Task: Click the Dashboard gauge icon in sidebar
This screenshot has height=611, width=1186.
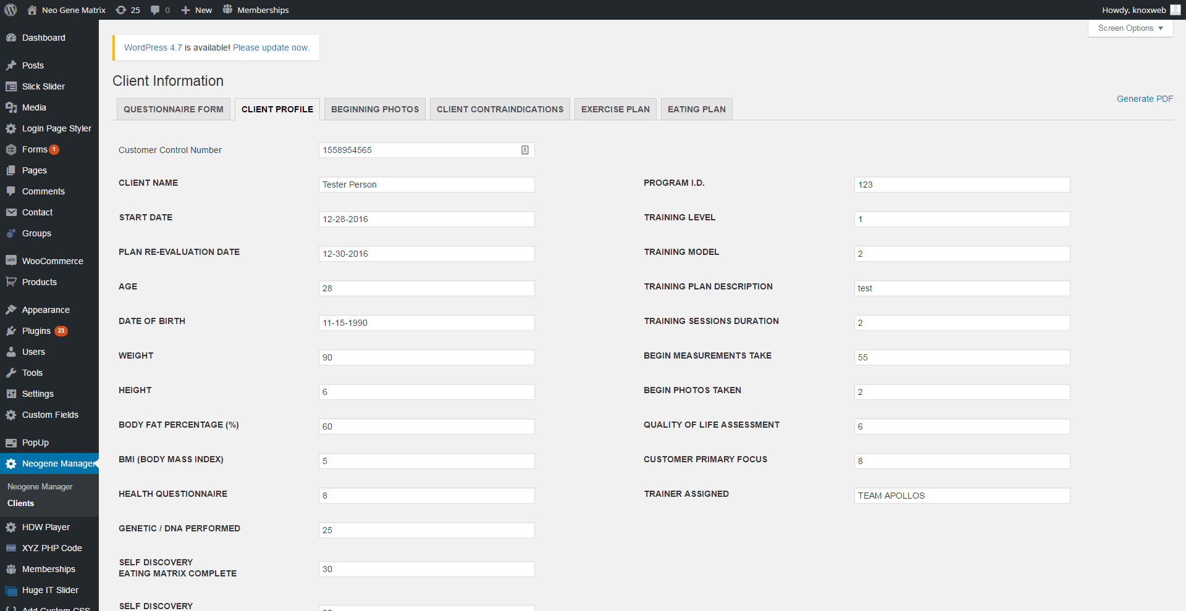Action: 11,38
